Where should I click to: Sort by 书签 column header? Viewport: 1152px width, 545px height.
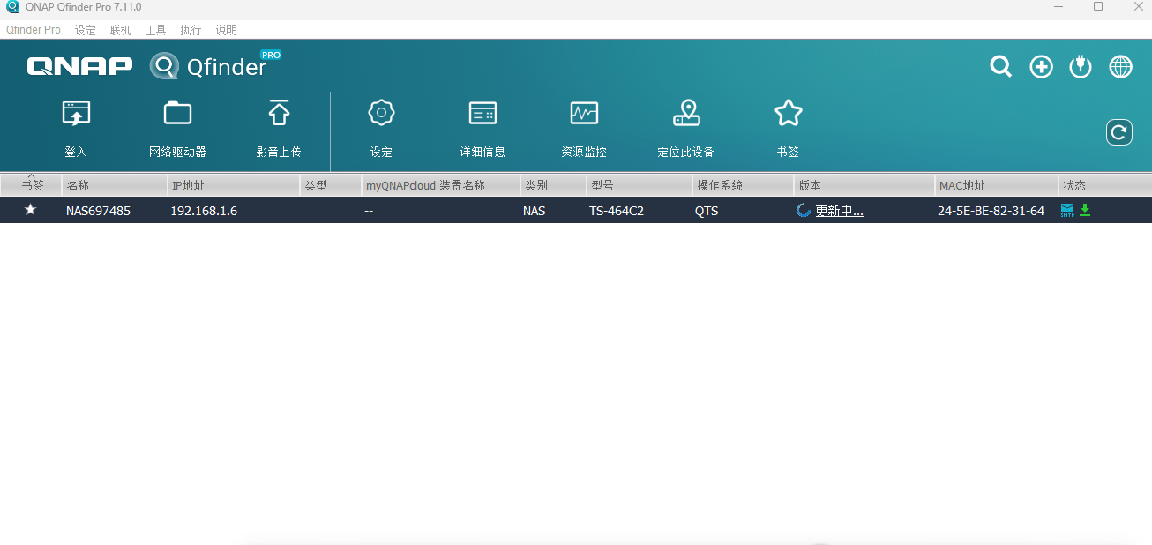[x=31, y=185]
